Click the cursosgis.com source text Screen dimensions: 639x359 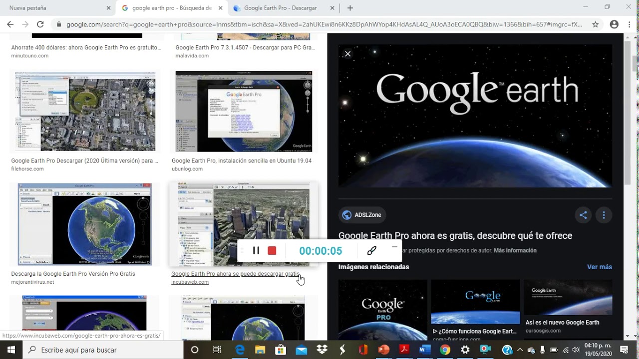point(543,331)
